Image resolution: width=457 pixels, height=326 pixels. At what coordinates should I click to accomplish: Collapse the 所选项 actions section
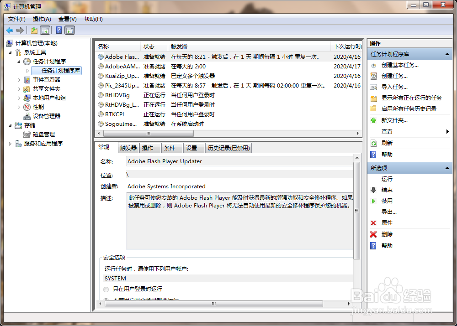point(447,168)
